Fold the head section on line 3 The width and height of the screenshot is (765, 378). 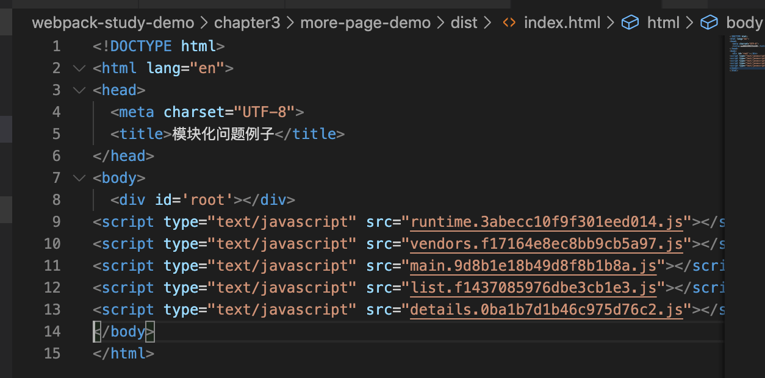79,90
